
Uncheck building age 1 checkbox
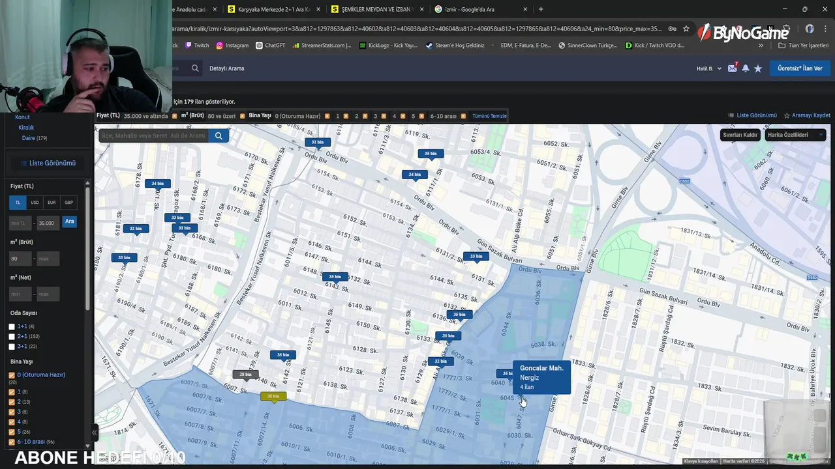pos(12,392)
